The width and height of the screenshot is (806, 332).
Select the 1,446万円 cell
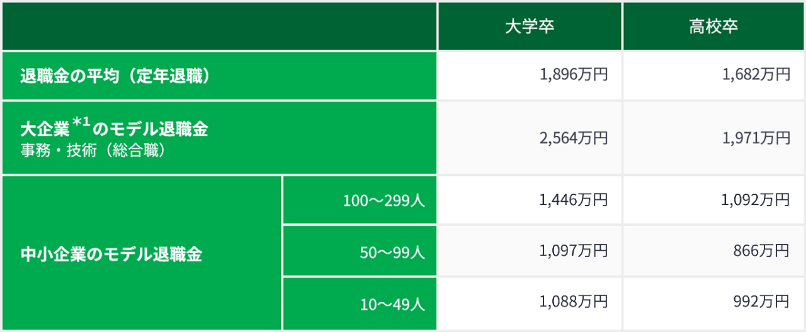[573, 200]
